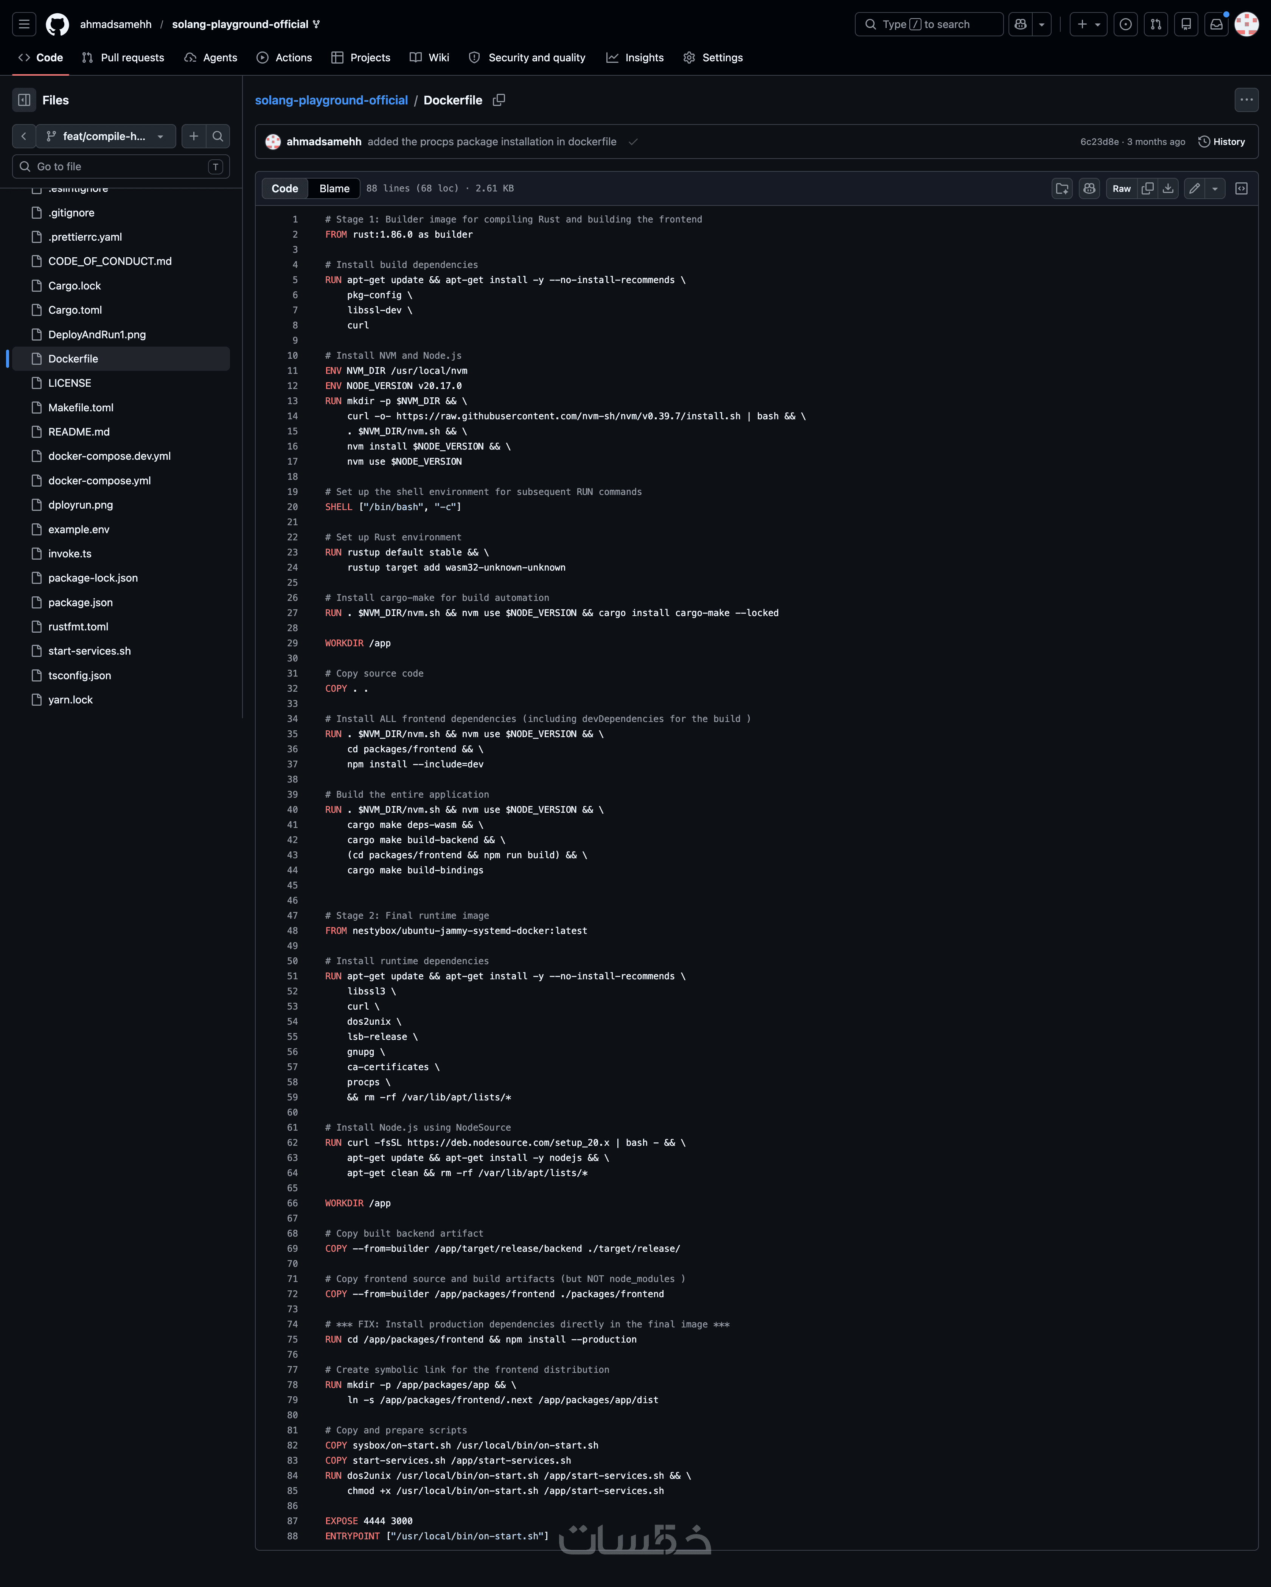Screen dimensions: 1271x1587
Task: Expand the create new plus dropdown
Action: [1088, 24]
